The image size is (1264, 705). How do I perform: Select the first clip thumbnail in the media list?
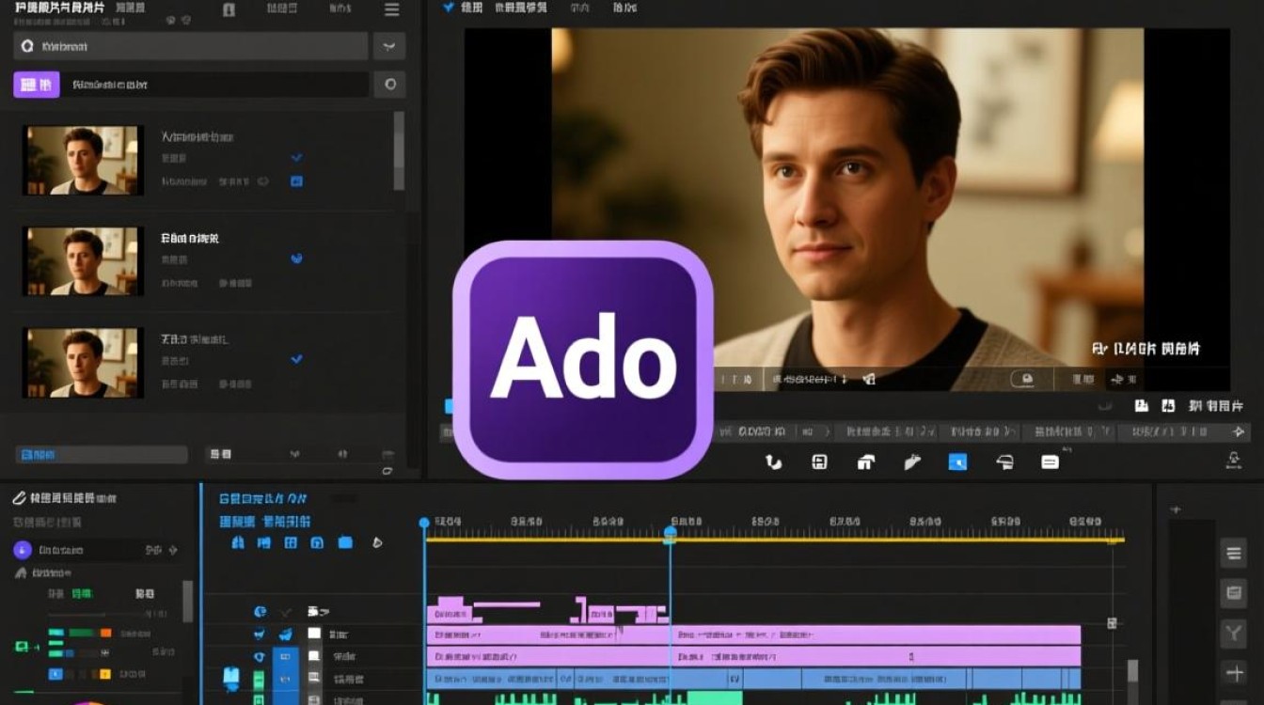[x=83, y=161]
